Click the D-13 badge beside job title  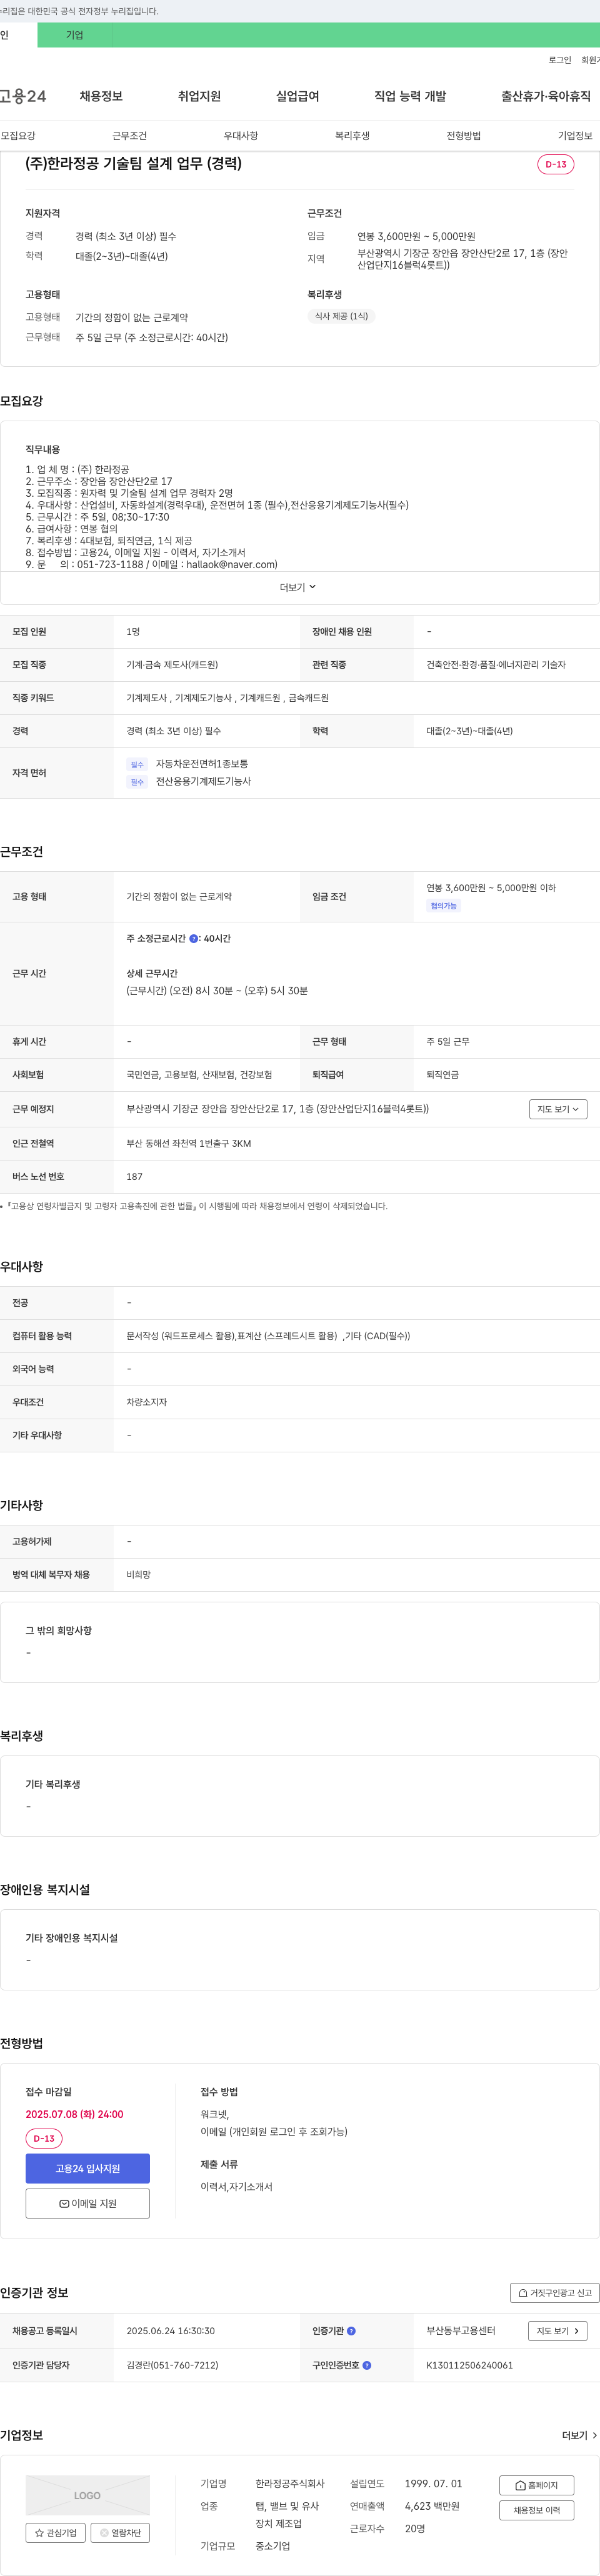(556, 164)
